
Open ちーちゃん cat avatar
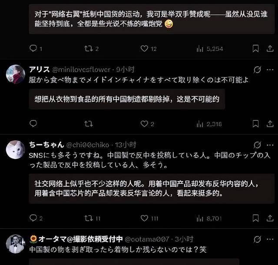point(16,149)
